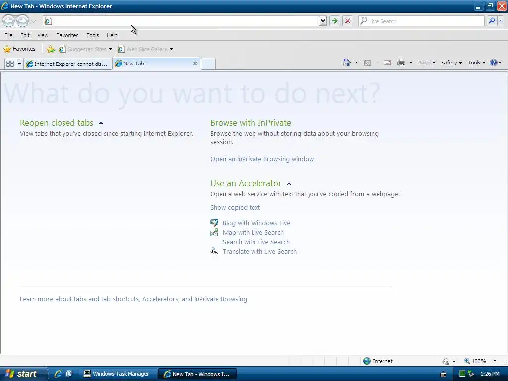This screenshot has height=381, width=508.
Task: Click Search with Live Search accelerator
Action: (256, 242)
